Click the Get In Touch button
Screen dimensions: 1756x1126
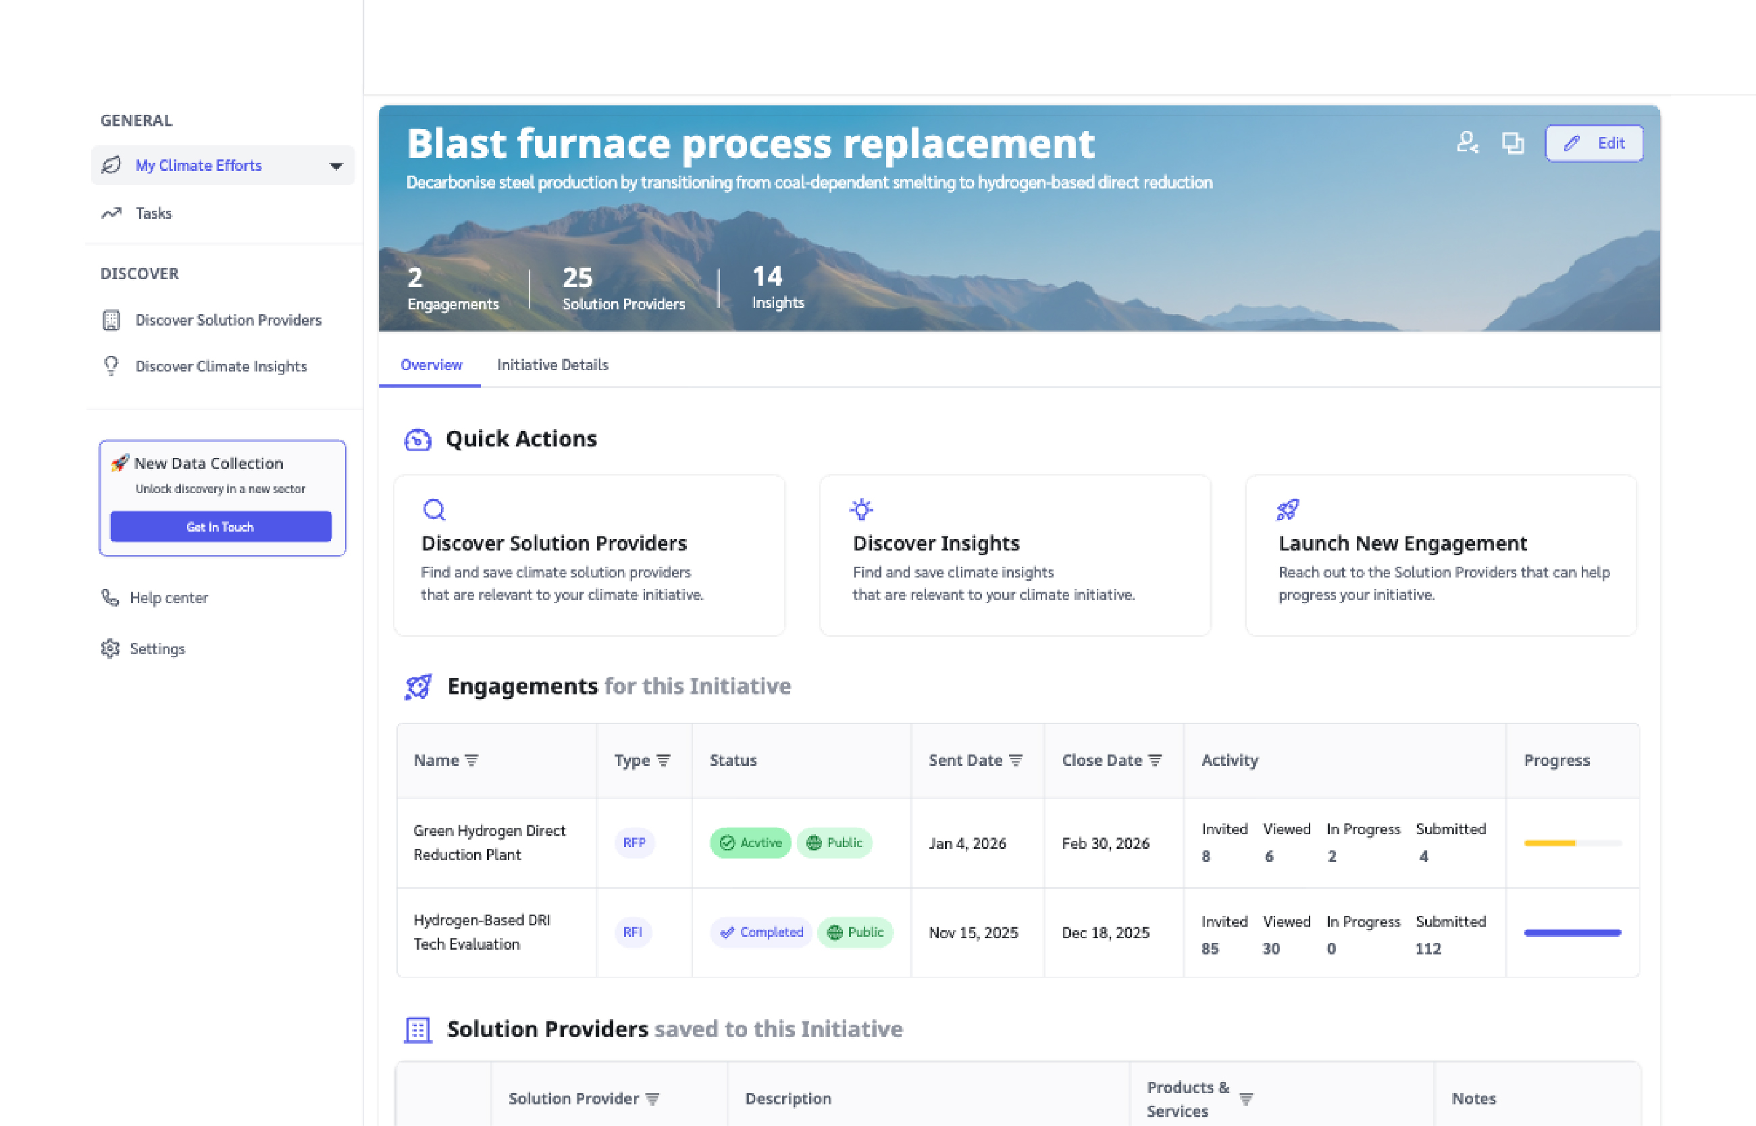(220, 526)
